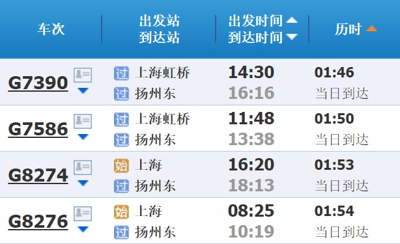Expand stop details arrow under G7390
Screen dimensions: 400x244
83,90
